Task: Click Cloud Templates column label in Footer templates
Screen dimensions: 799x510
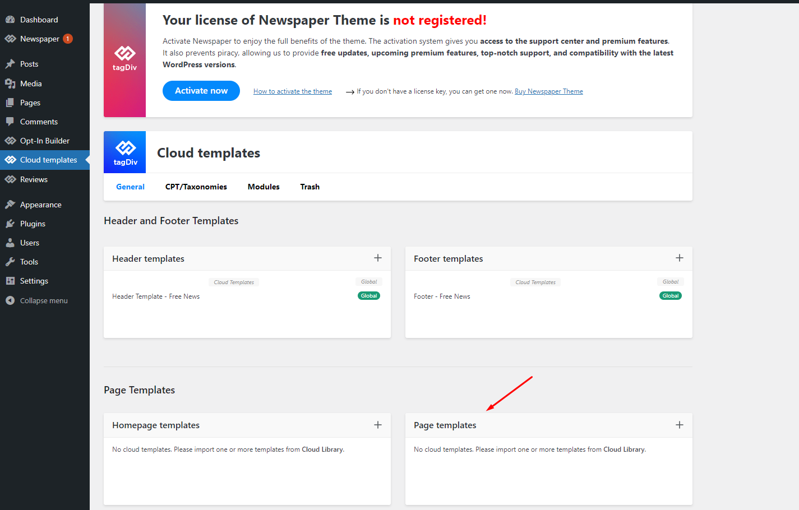Action: (535, 282)
